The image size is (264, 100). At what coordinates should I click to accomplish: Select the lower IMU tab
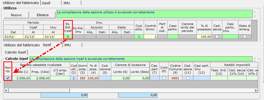click(x=72, y=45)
